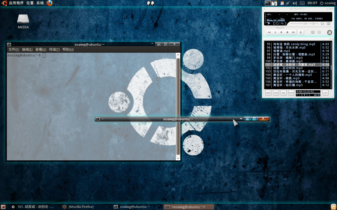337x210 pixels.
Task: Click show desktop icon in bottom panel
Action: pyautogui.click(x=3, y=207)
